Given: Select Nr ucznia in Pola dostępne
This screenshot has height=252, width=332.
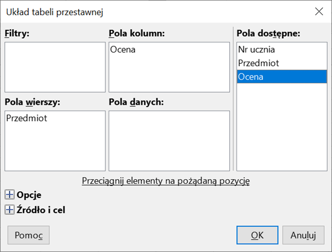Looking at the screenshot, I should tap(256, 50).
